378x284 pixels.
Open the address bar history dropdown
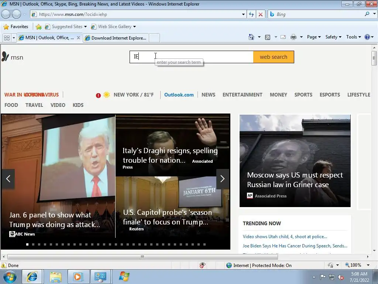(243, 14)
